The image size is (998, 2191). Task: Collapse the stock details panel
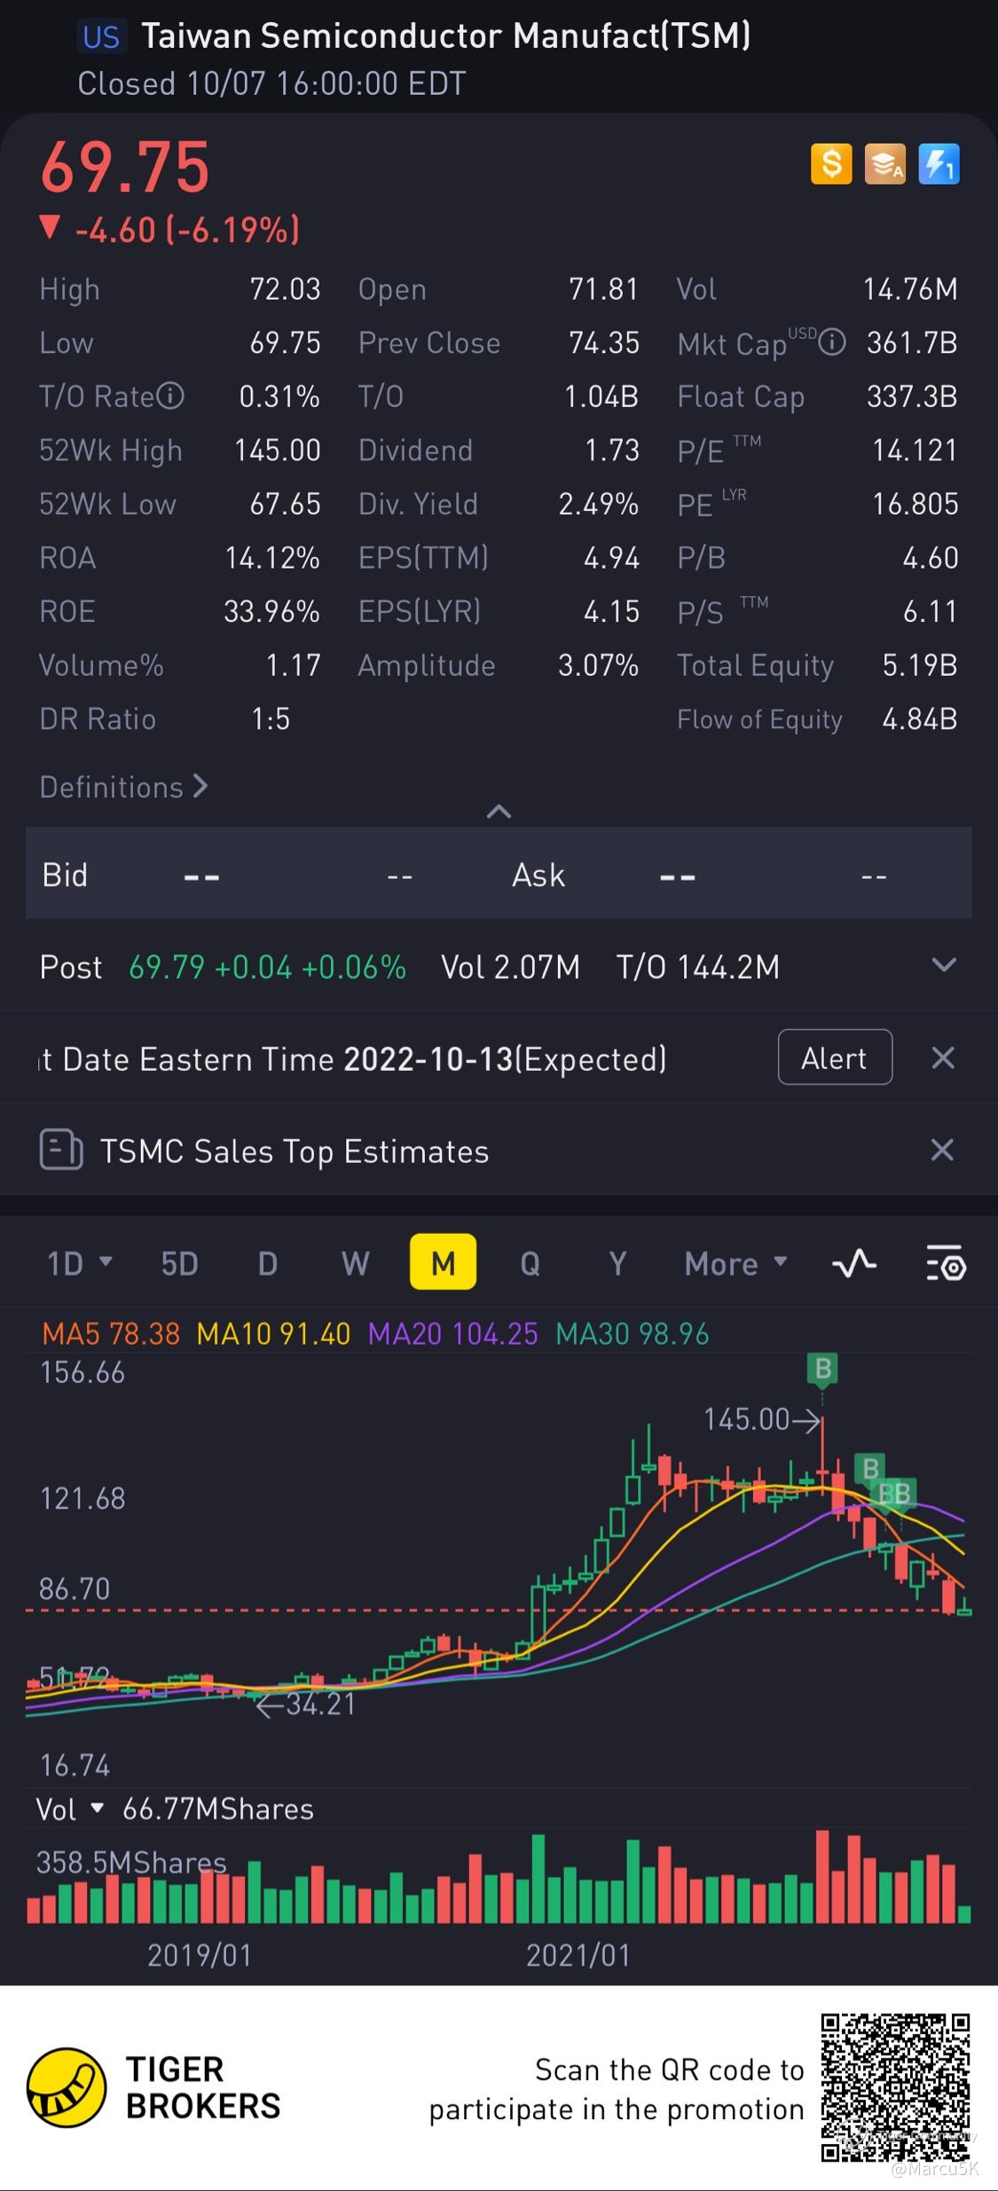(x=499, y=811)
